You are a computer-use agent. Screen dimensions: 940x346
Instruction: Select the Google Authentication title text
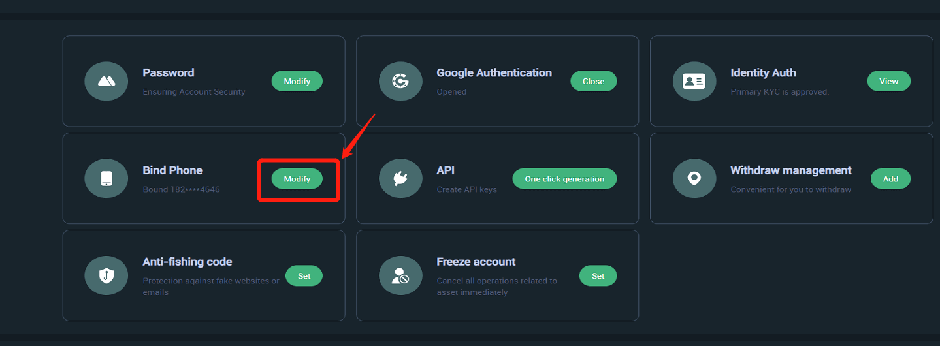pyautogui.click(x=494, y=72)
